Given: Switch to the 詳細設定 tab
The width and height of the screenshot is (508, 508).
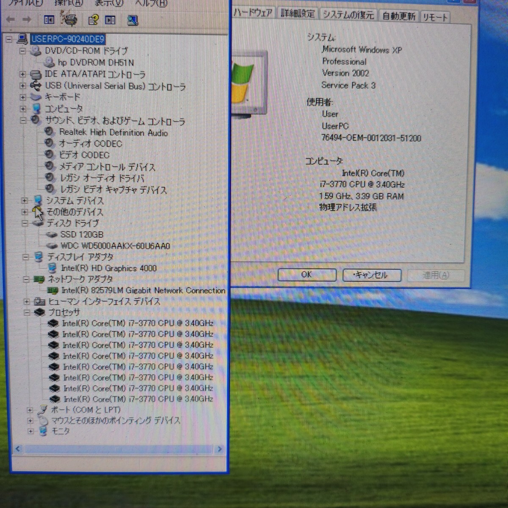Looking at the screenshot, I should [298, 14].
